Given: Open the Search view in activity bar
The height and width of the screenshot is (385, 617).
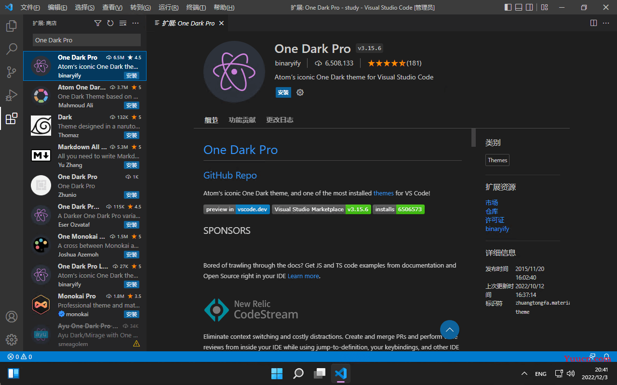Looking at the screenshot, I should pos(12,49).
